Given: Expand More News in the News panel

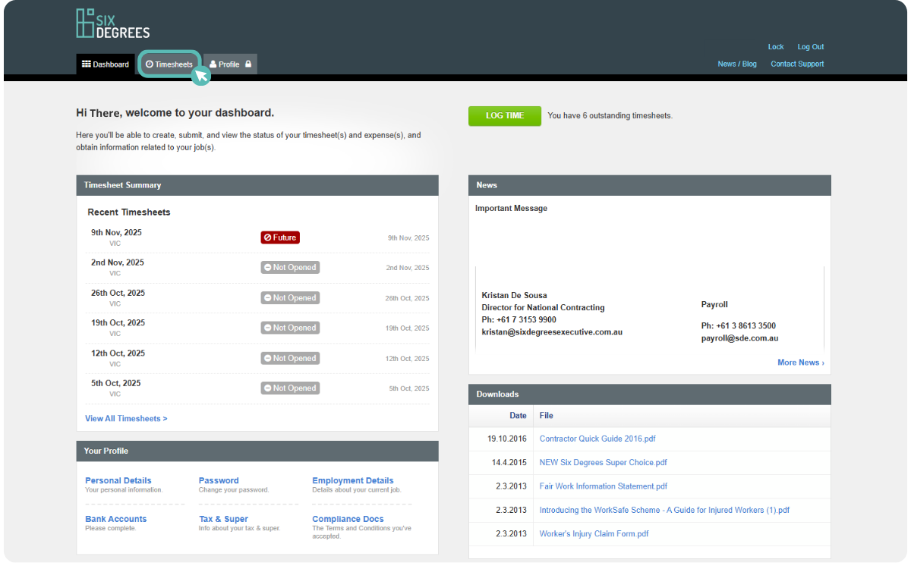Looking at the screenshot, I should pyautogui.click(x=800, y=362).
